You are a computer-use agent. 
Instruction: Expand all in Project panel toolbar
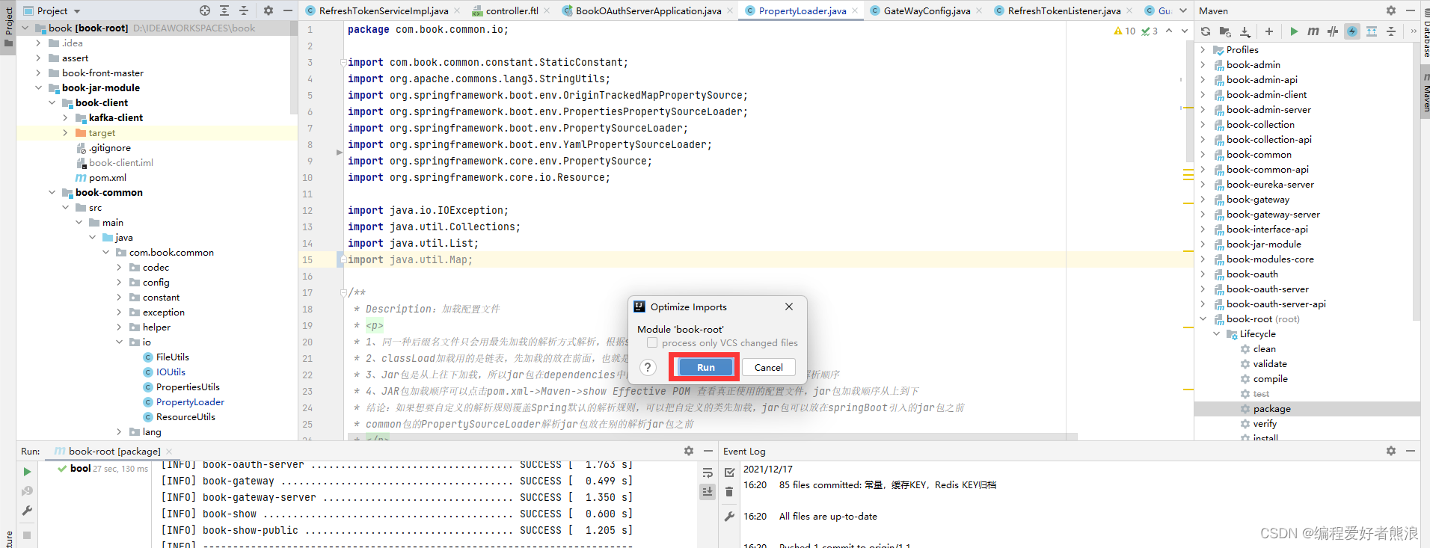[x=224, y=10]
